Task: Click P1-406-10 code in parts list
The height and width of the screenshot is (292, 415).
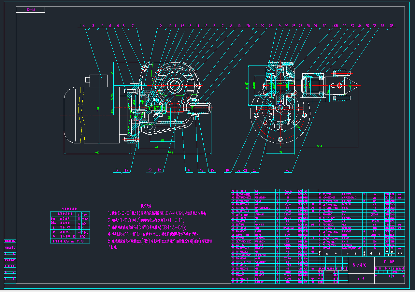Action: (x=241, y=191)
